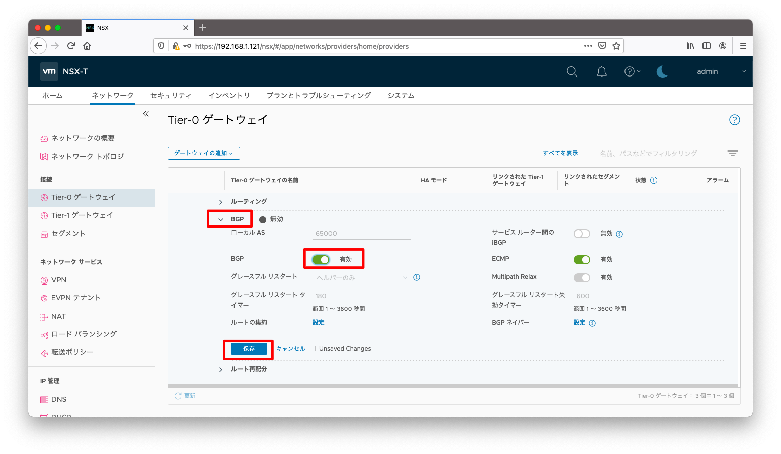Collapse the sidebar with double-chevron icon
This screenshot has width=781, height=454.
[x=146, y=114]
